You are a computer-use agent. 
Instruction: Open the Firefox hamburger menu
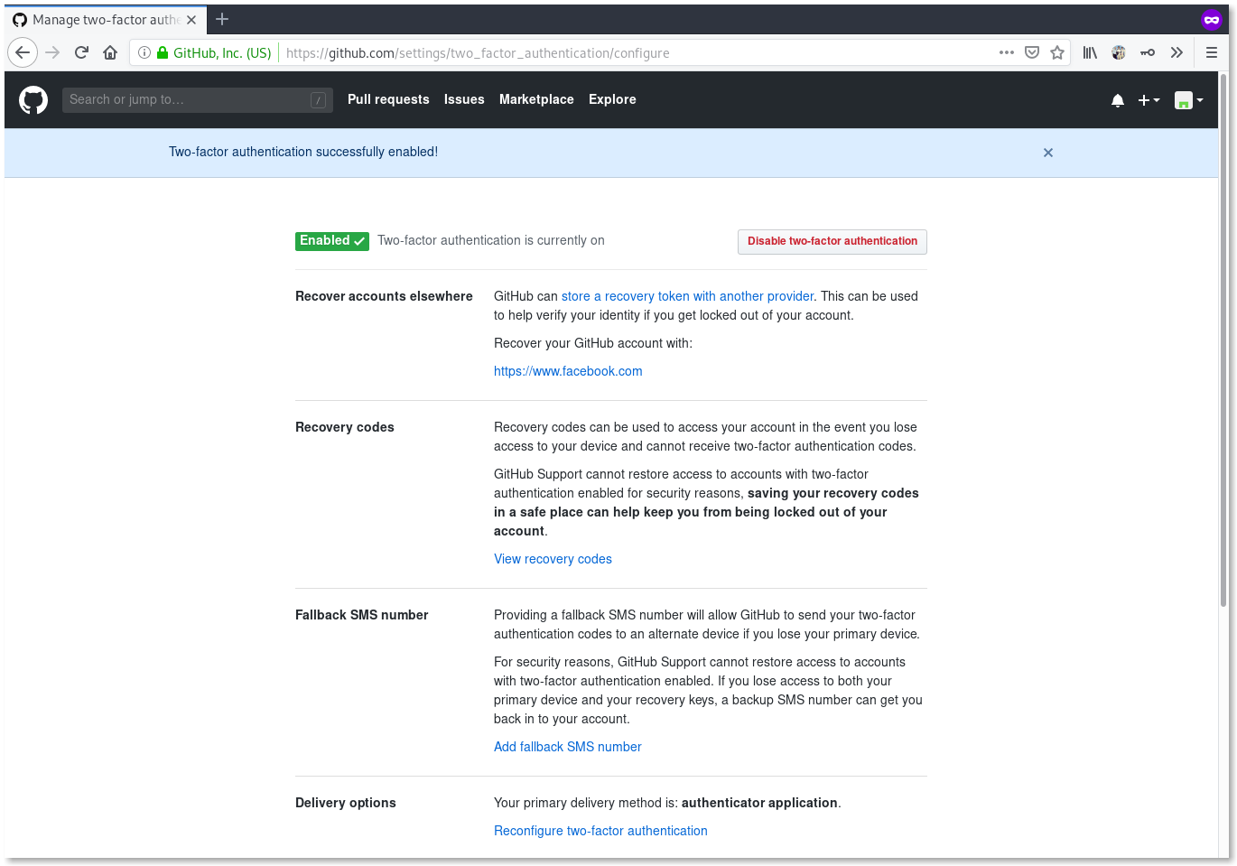pyautogui.click(x=1212, y=52)
